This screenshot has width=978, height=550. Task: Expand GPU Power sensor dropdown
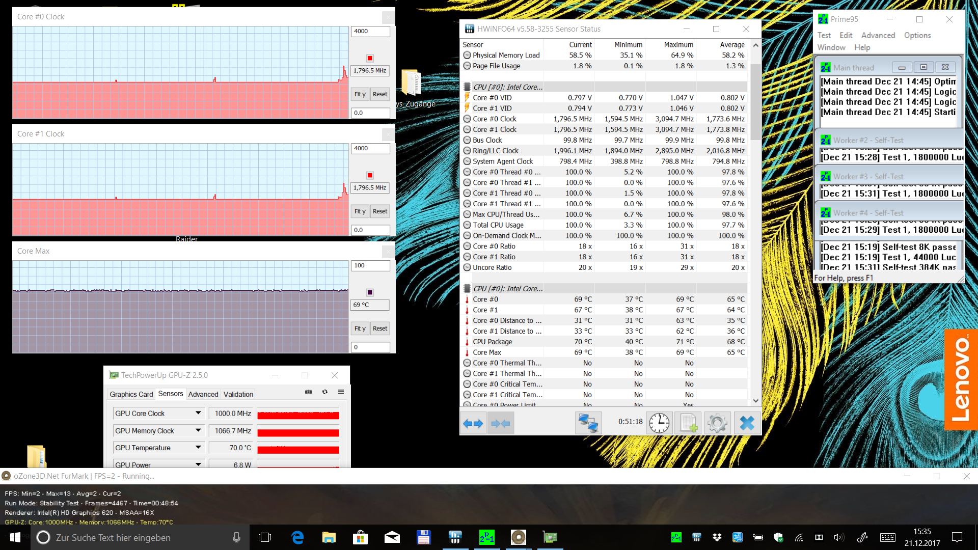click(x=198, y=464)
